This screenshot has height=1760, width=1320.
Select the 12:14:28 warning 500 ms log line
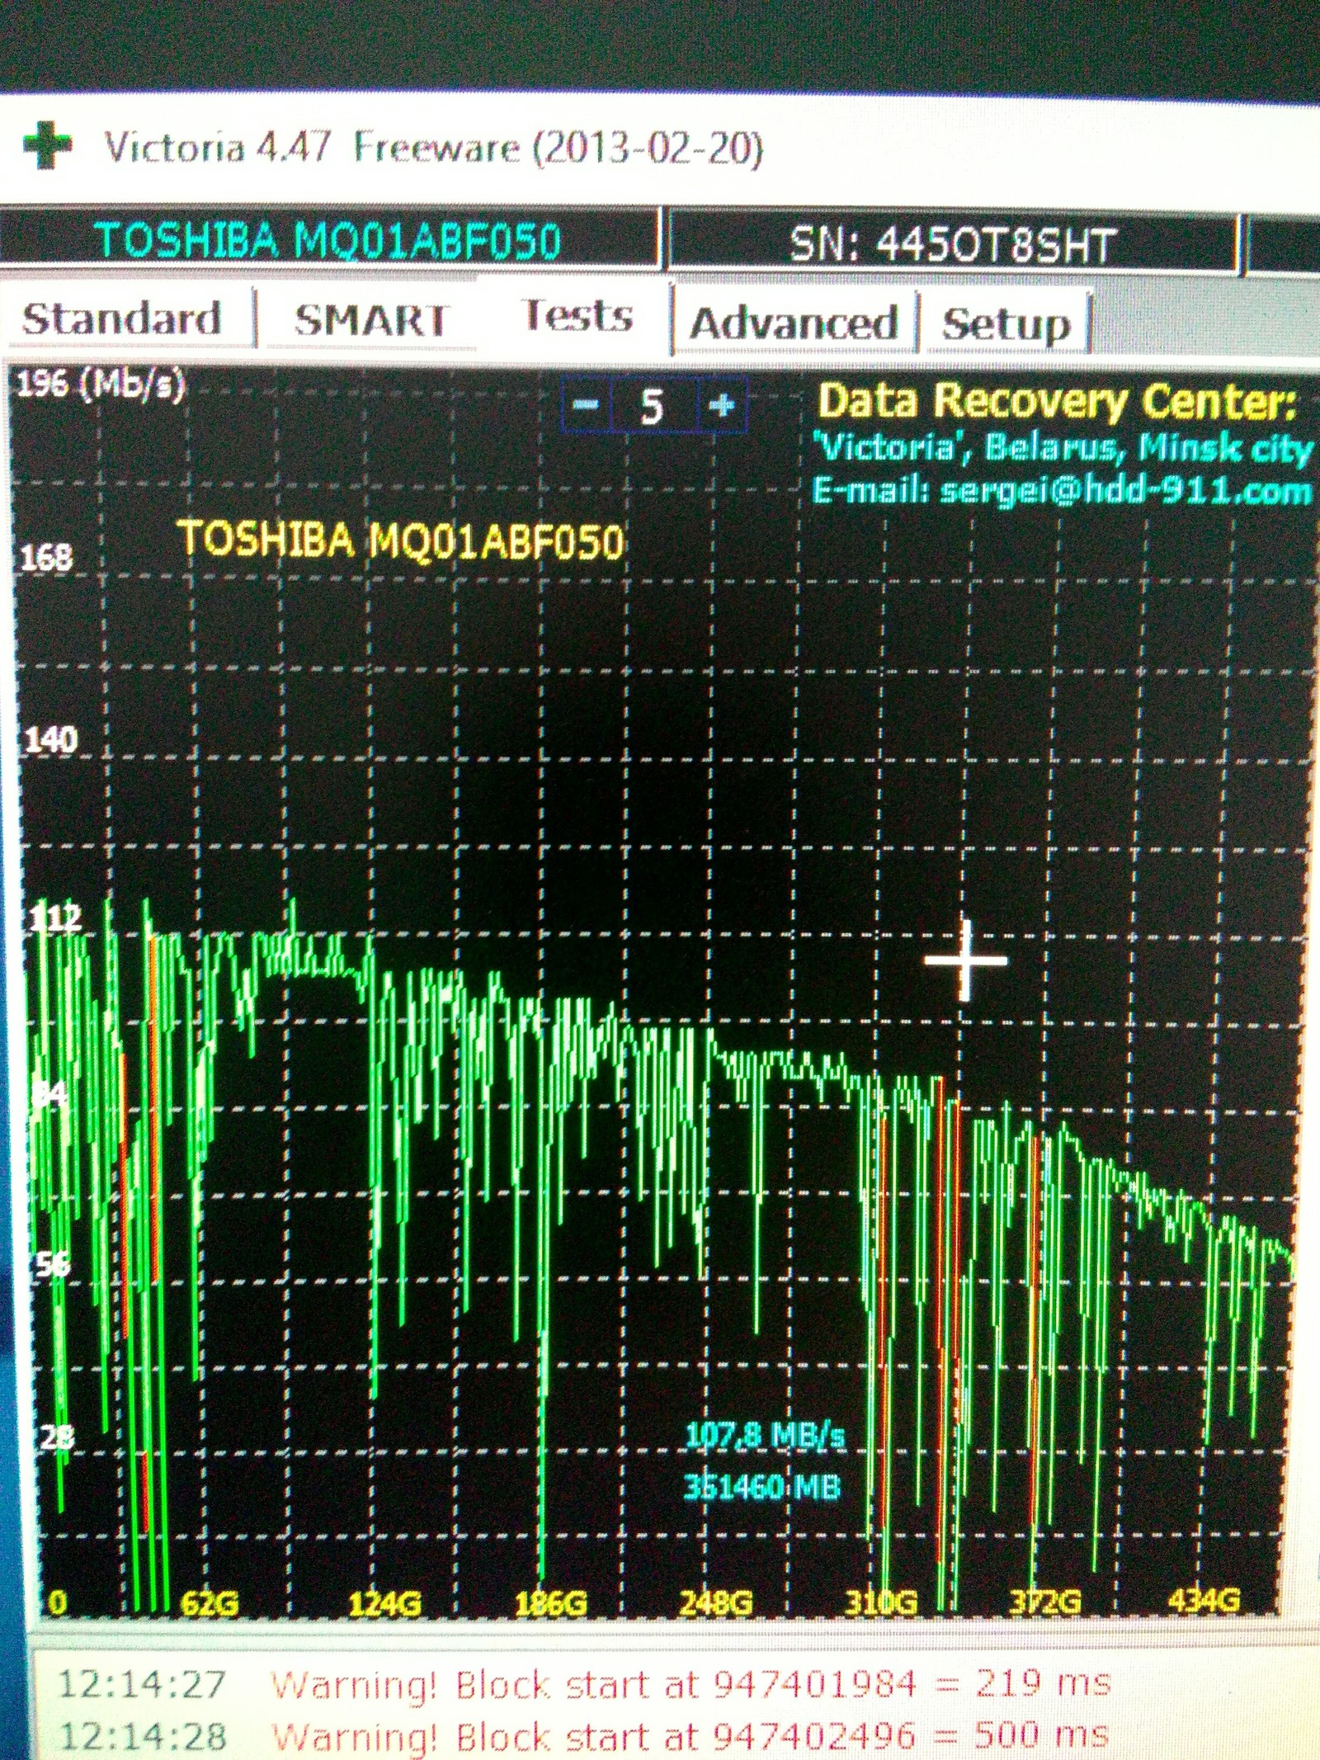(x=584, y=1735)
